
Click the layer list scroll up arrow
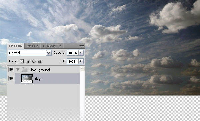(82, 69)
